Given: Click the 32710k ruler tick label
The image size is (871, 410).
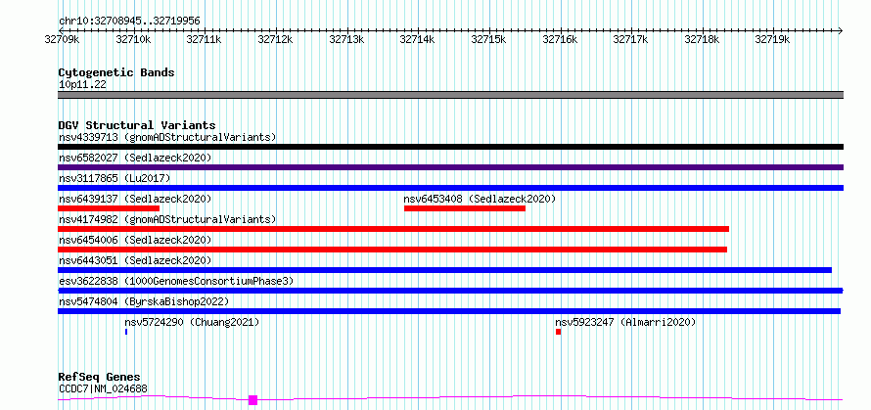Looking at the screenshot, I should tap(133, 39).
